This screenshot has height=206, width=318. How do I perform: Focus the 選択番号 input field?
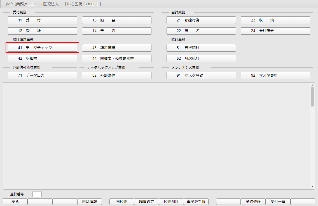[37, 194]
